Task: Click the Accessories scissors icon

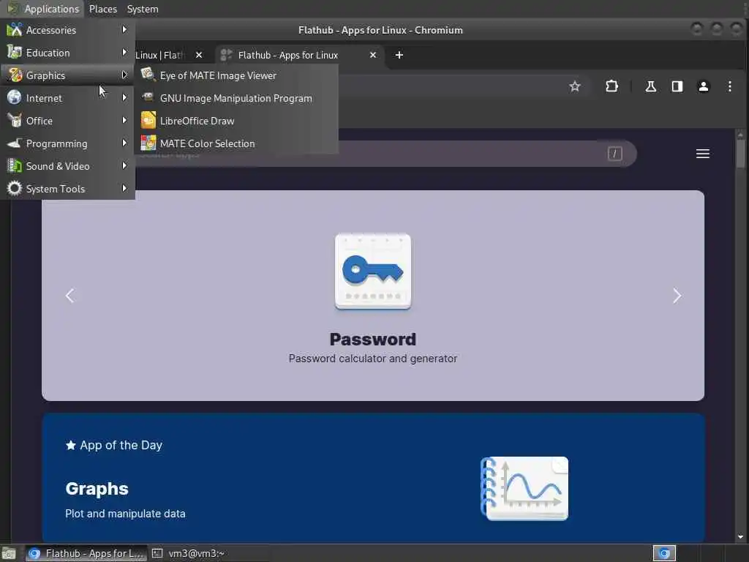Action: pyautogui.click(x=15, y=29)
